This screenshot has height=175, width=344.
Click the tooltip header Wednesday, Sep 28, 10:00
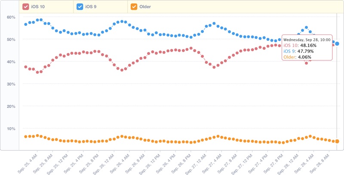tap(307, 39)
